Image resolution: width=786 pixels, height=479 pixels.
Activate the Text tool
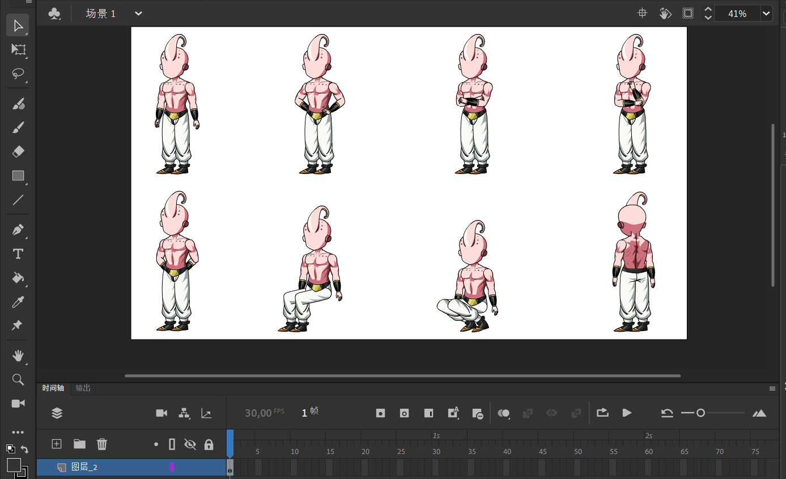18,254
